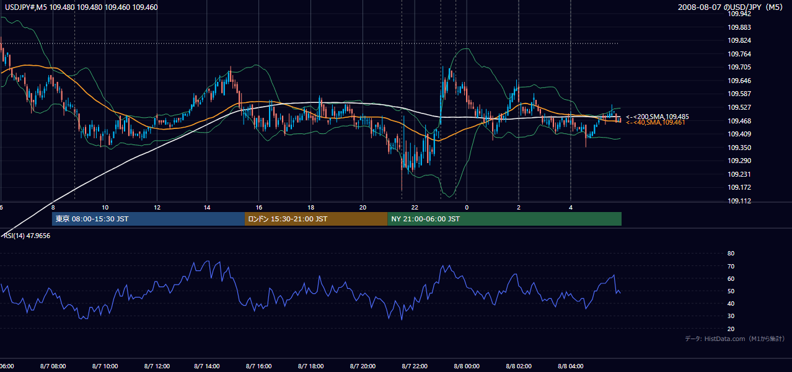Click the 8/8 00:00 date axis label
Screen dimensions: 792x372
(x=466, y=366)
